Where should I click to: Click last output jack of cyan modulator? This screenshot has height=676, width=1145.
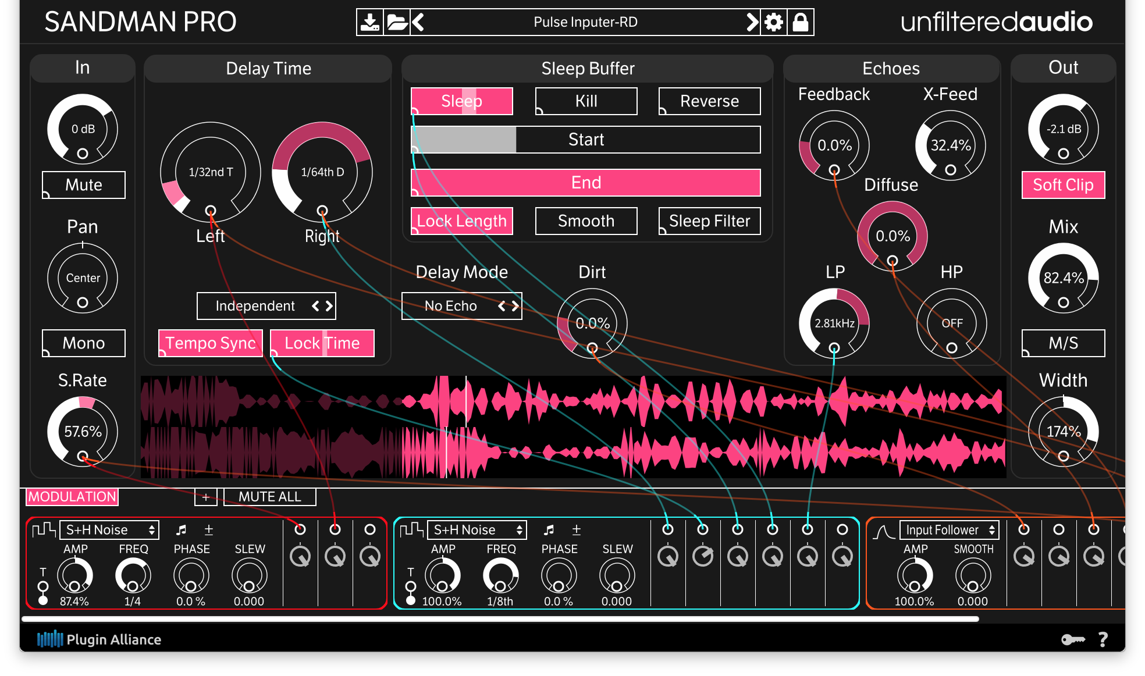pos(842,529)
